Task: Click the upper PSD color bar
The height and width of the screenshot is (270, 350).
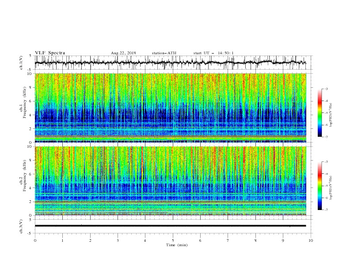Action: click(320, 113)
